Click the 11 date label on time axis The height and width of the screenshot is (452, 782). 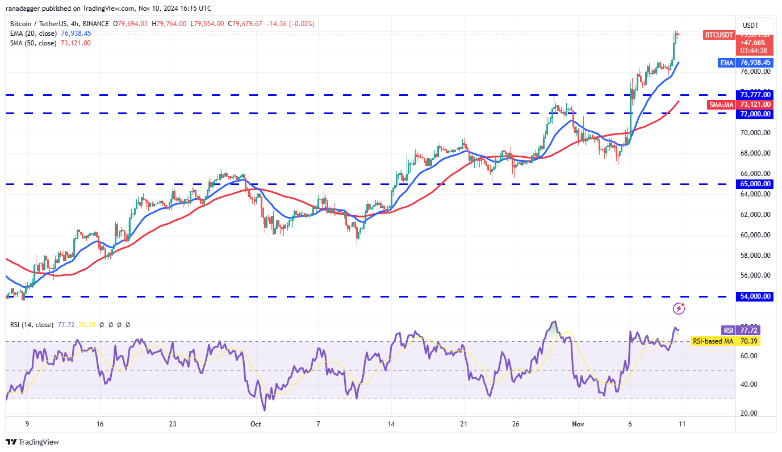[681, 424]
